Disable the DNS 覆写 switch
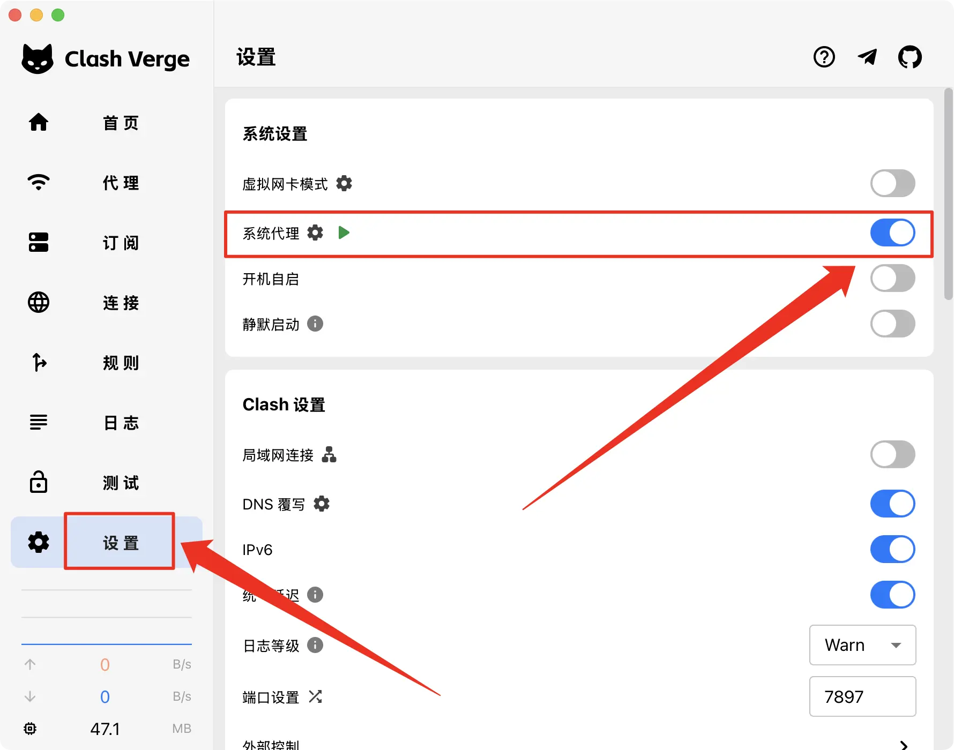The image size is (954, 750). click(x=893, y=504)
